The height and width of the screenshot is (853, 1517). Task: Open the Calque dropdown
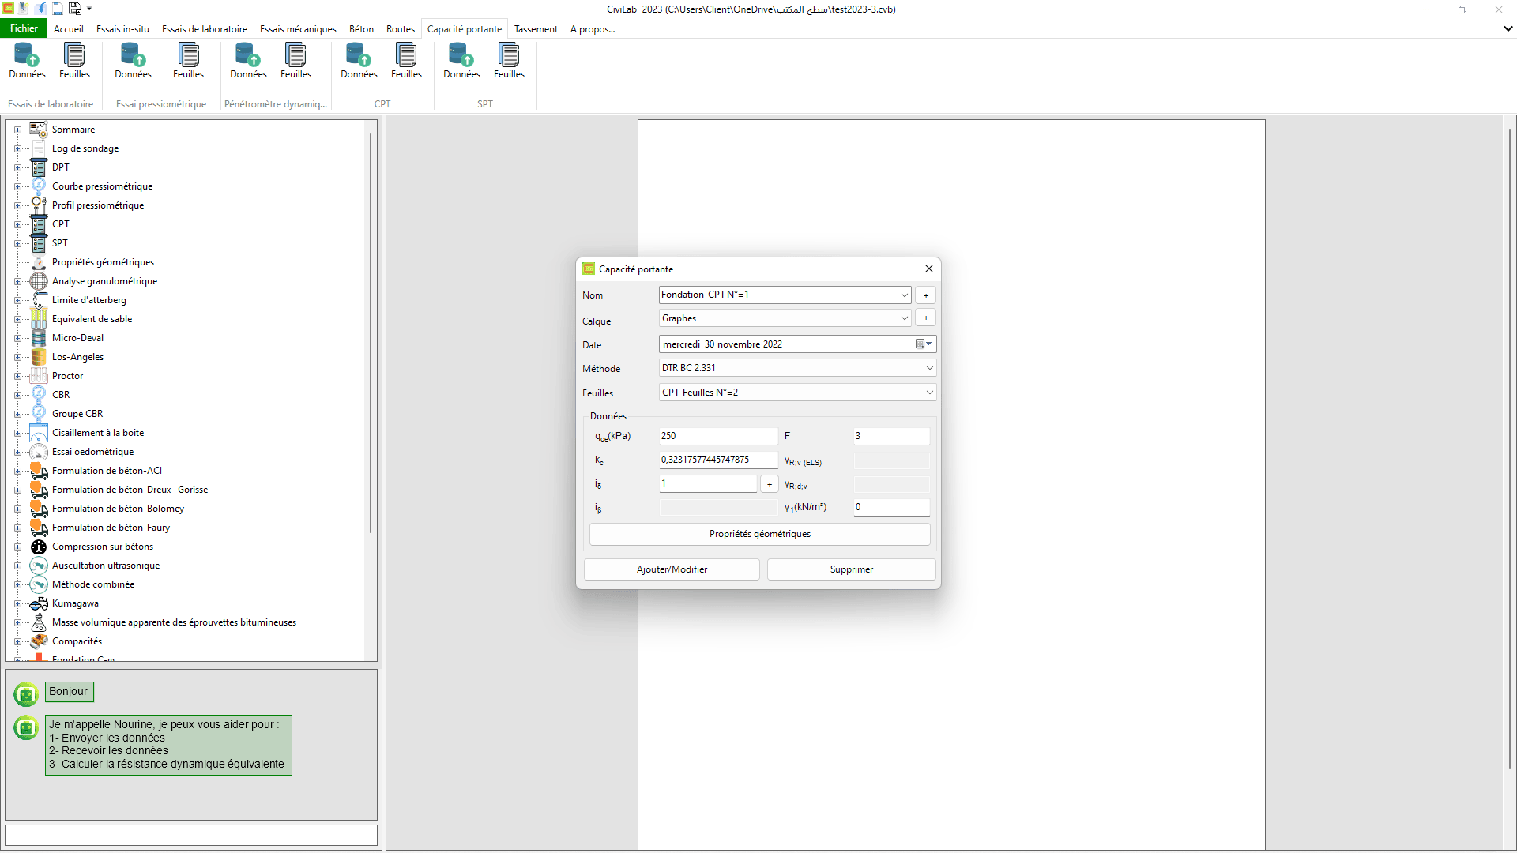pyautogui.click(x=904, y=318)
